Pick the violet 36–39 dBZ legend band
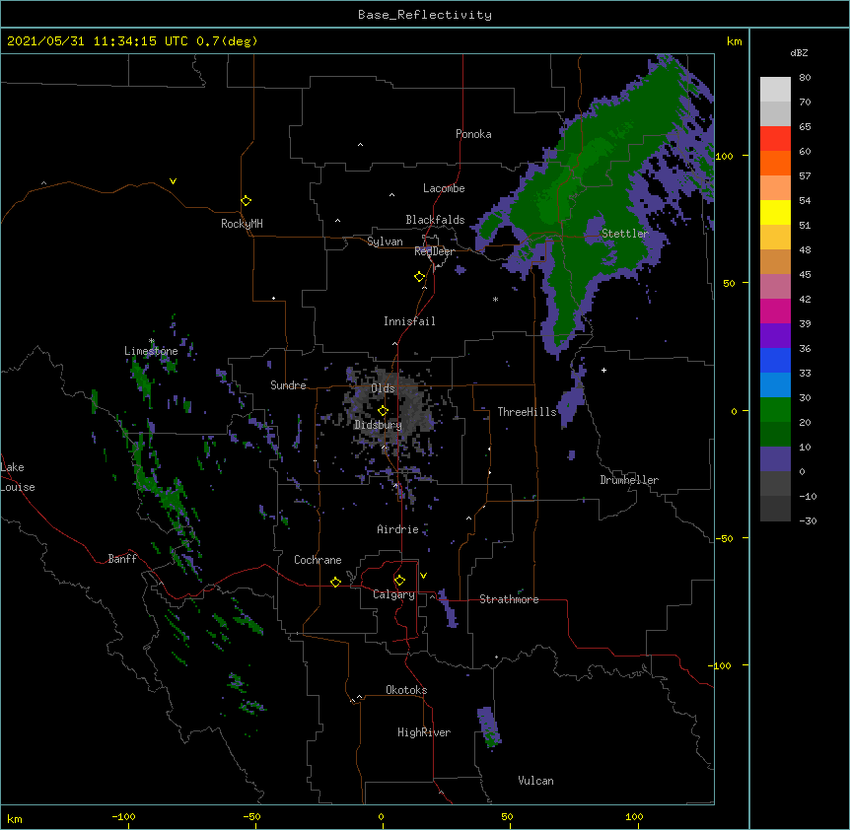Screen dimensions: 850x830 tap(775, 336)
